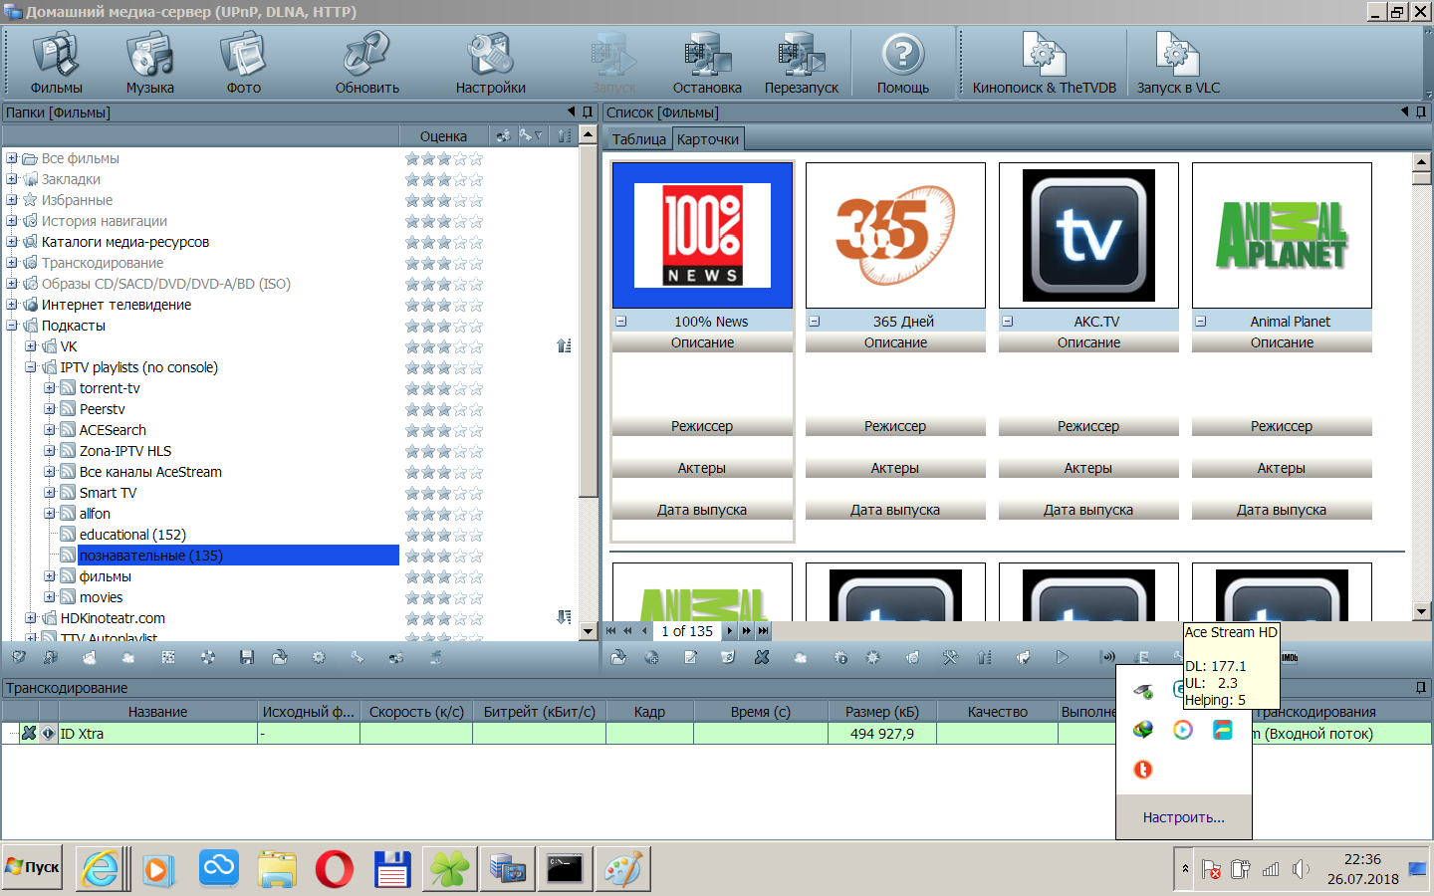The image size is (1434, 896).
Task: Stop the server with Остановка
Action: (x=706, y=63)
